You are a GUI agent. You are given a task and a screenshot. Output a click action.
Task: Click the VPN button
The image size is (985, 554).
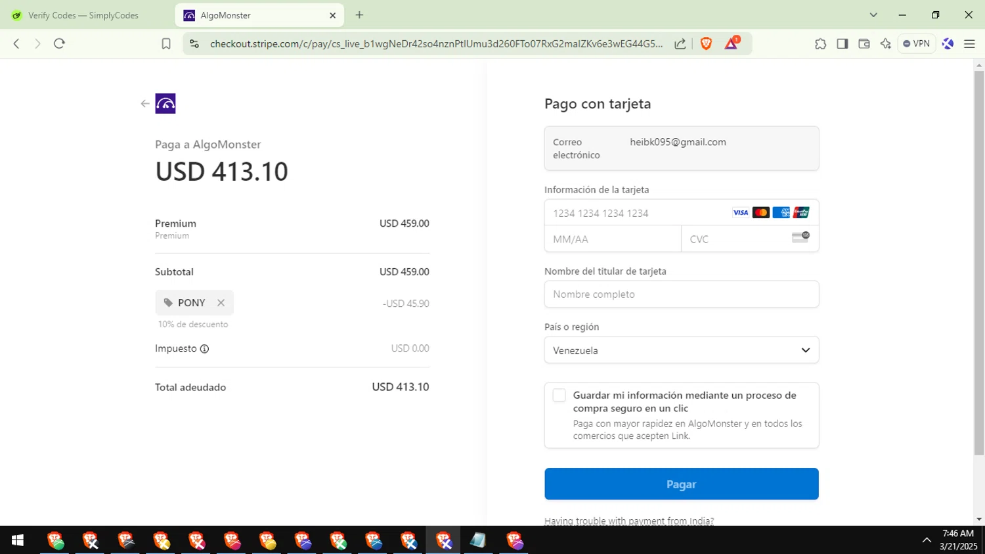(917, 43)
